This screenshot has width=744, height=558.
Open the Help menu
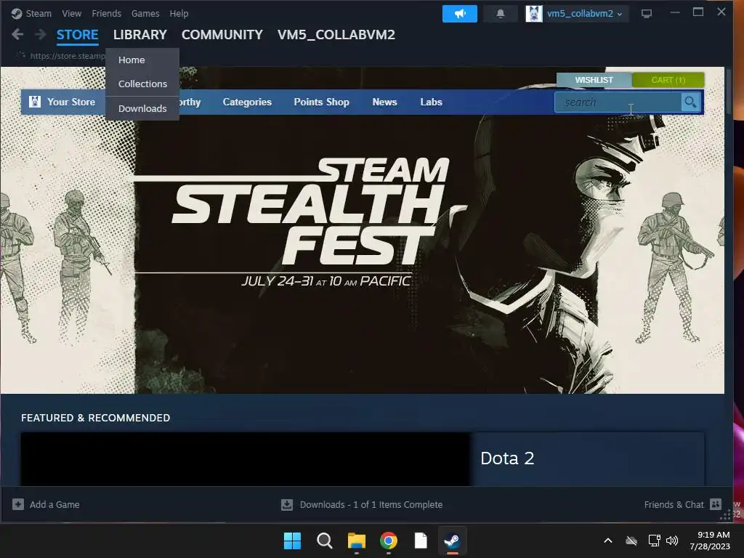pyautogui.click(x=179, y=13)
